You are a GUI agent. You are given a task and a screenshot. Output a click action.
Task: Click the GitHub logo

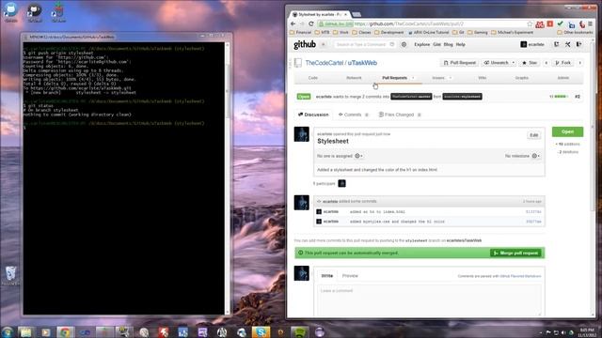pos(305,45)
